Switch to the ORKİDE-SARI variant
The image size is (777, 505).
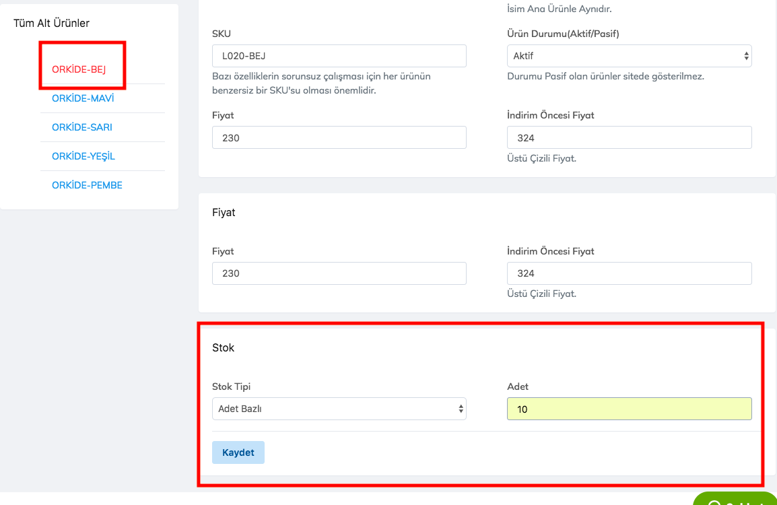coord(82,127)
